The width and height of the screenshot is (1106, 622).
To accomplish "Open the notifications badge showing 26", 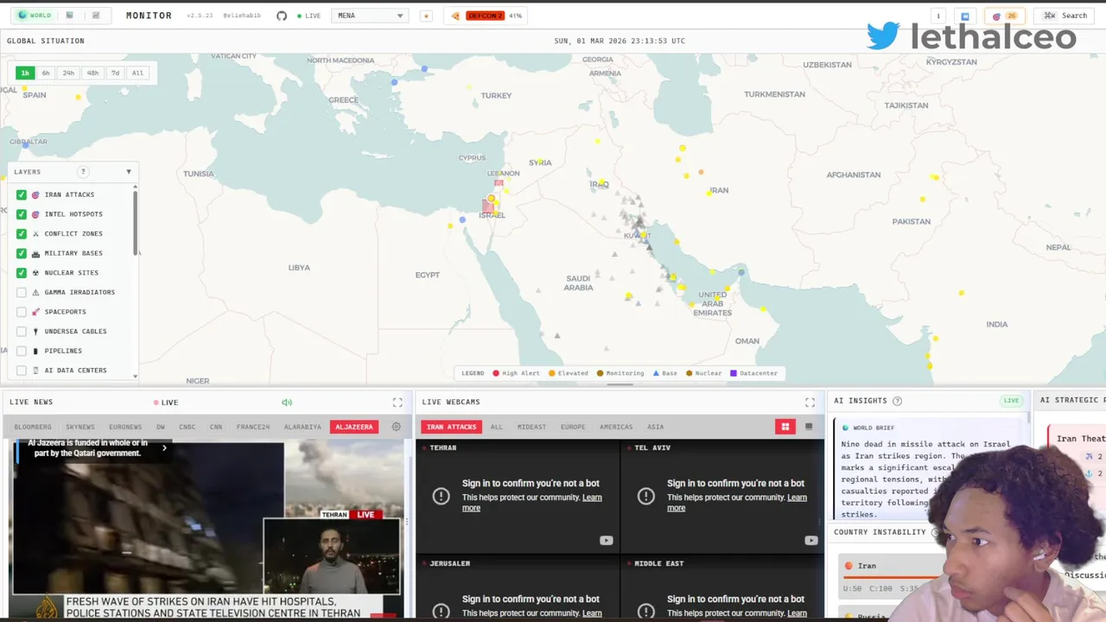I will coord(1005,16).
